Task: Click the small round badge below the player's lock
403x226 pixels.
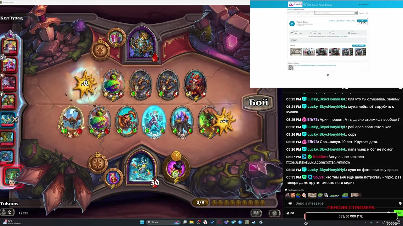Action: [x=113, y=178]
